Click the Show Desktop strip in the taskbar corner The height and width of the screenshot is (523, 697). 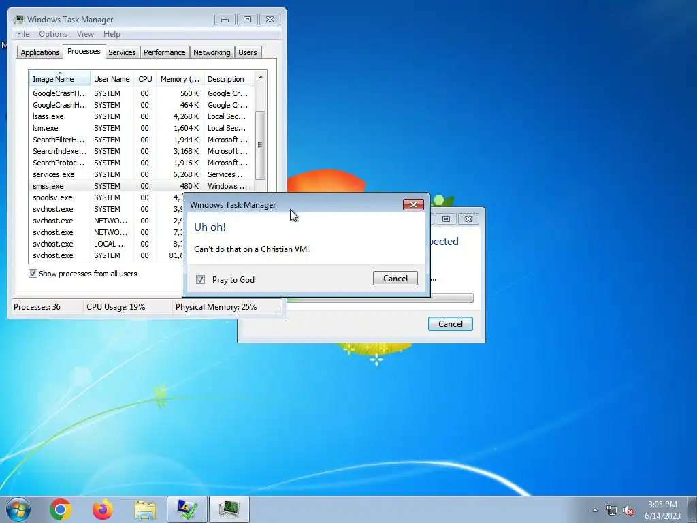(692, 509)
